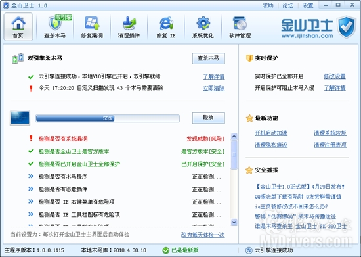This screenshot has height=257, width=361.
Task: Click the 55% scan progress bar
Action: coord(107,118)
